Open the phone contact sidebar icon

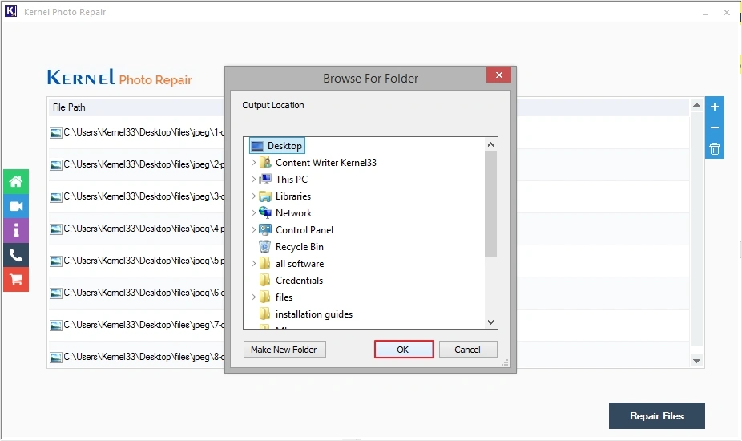15,255
